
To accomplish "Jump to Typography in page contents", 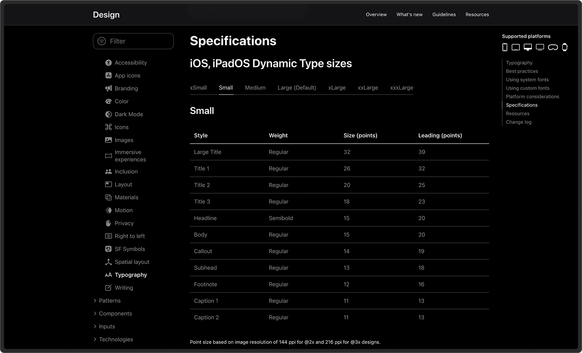I will click(519, 63).
